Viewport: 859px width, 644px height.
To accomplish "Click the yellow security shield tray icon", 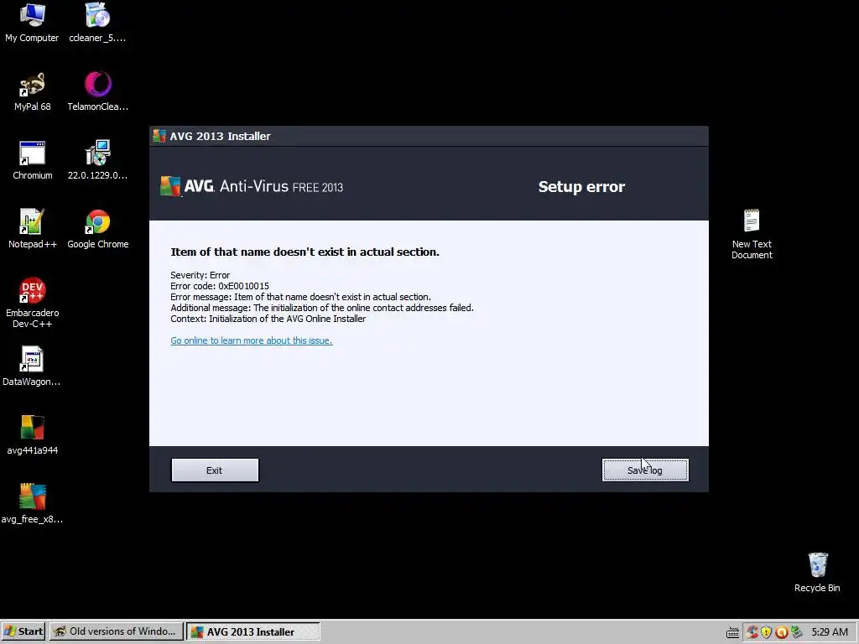I will tap(767, 632).
